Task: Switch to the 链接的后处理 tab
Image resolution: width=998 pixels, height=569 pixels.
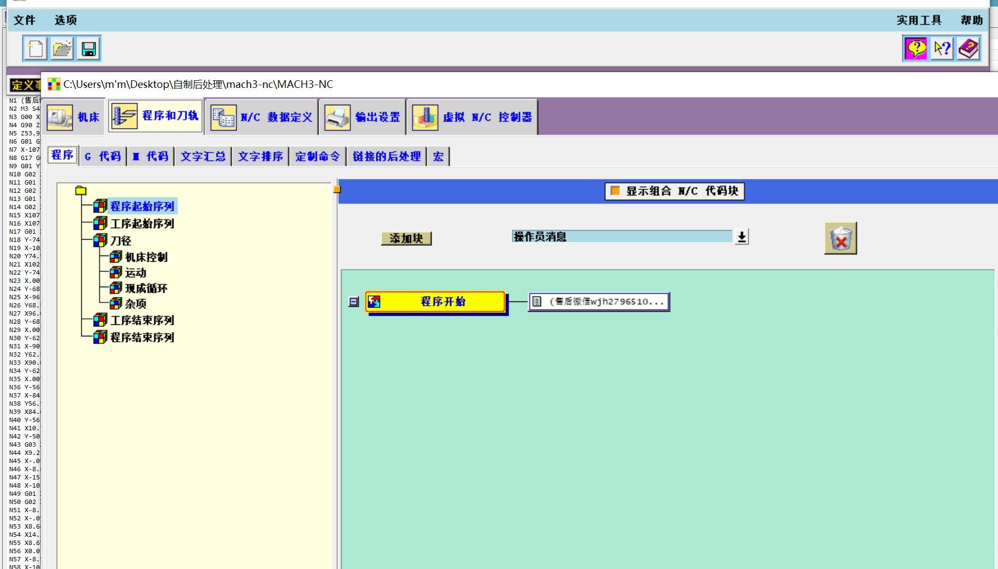Action: click(x=386, y=157)
